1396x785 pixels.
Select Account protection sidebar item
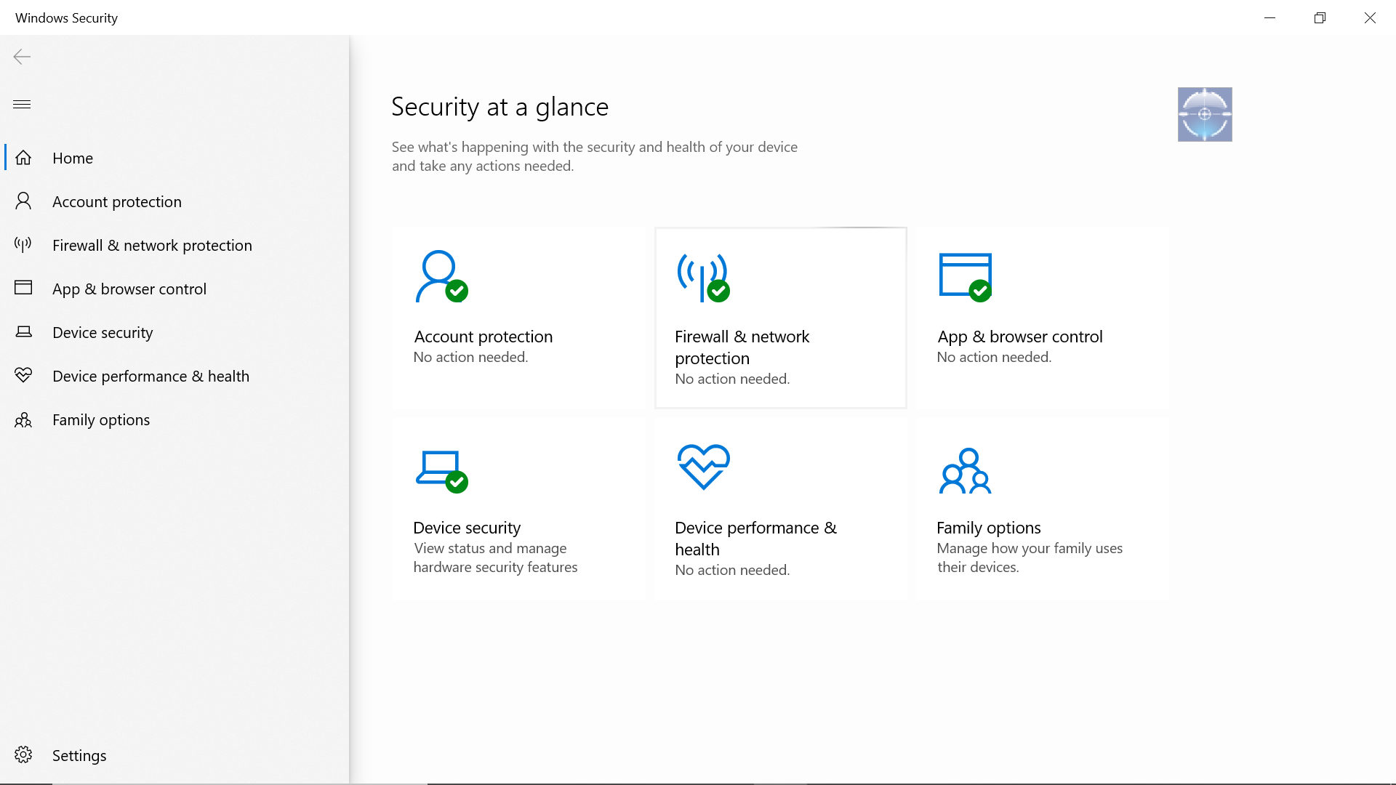[117, 201]
